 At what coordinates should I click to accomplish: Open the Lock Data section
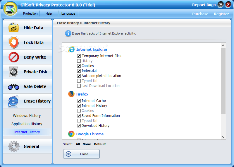click(x=27, y=42)
